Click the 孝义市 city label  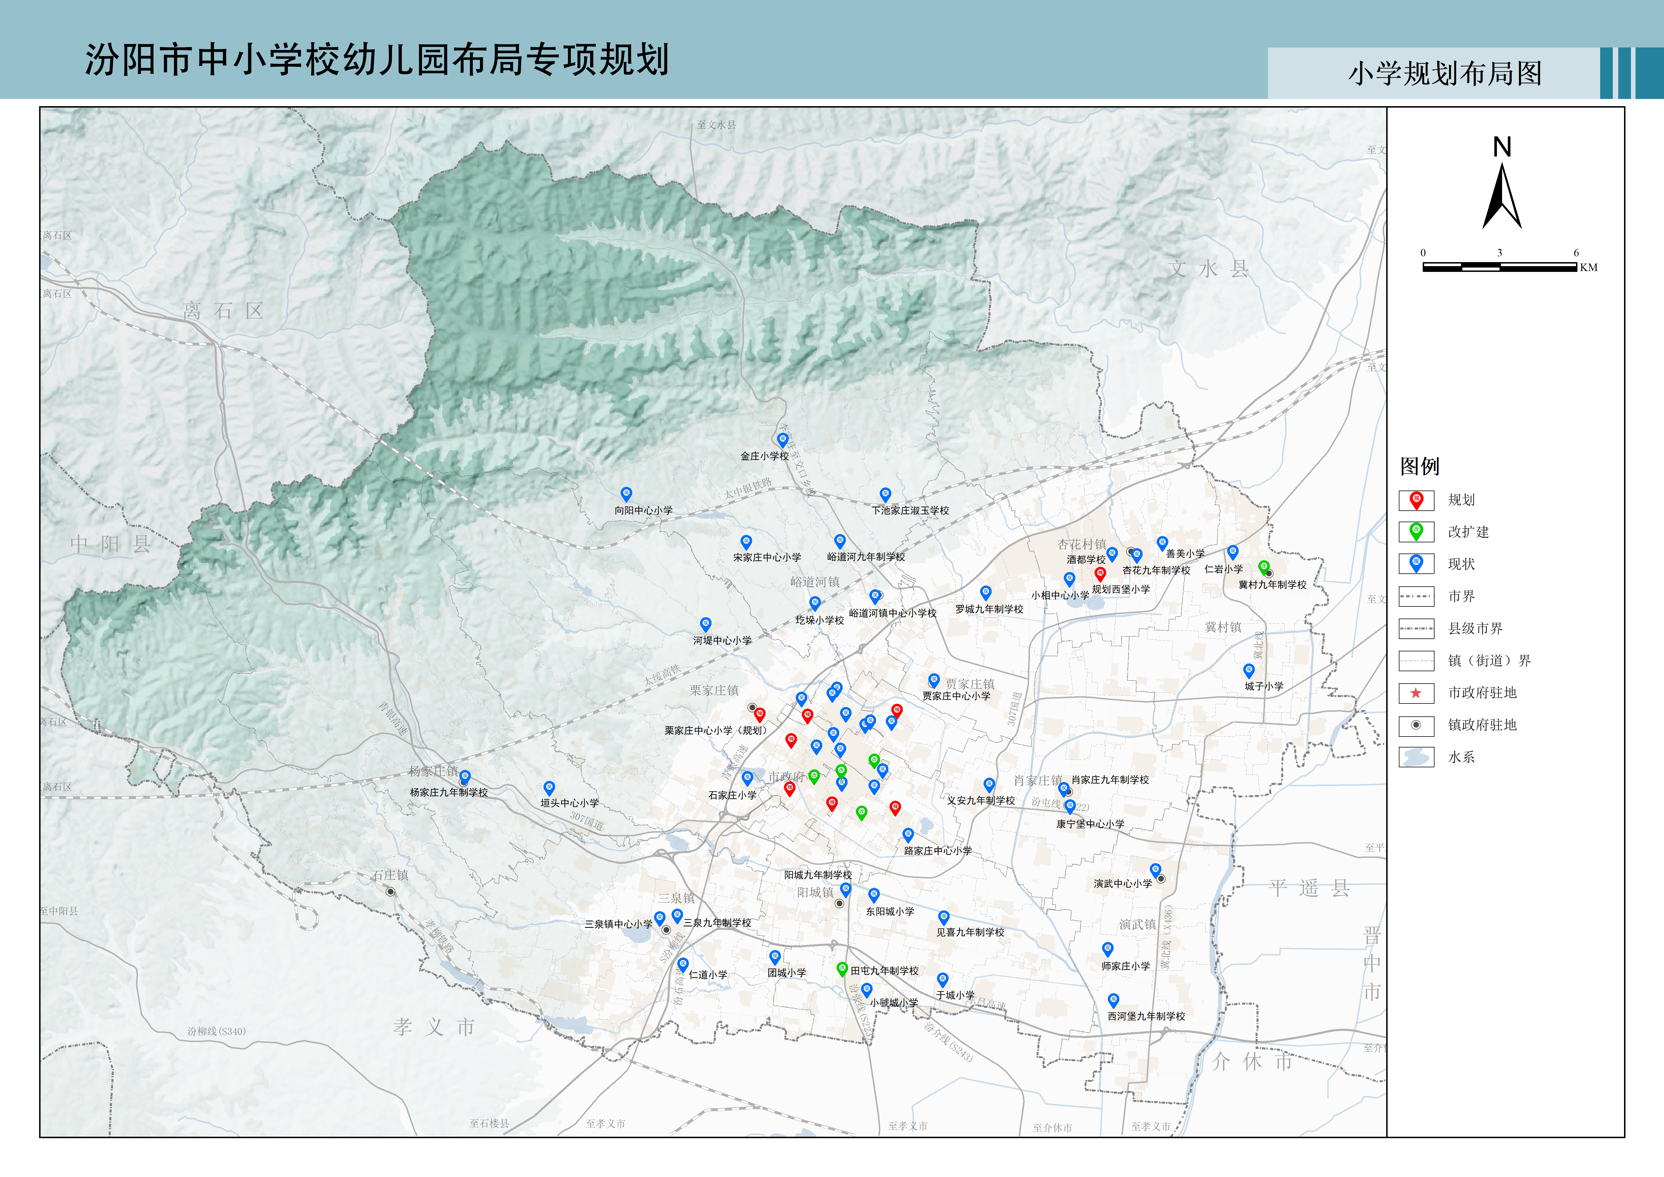(434, 1027)
